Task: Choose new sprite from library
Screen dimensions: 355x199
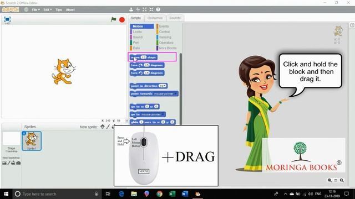Action: coord(103,127)
